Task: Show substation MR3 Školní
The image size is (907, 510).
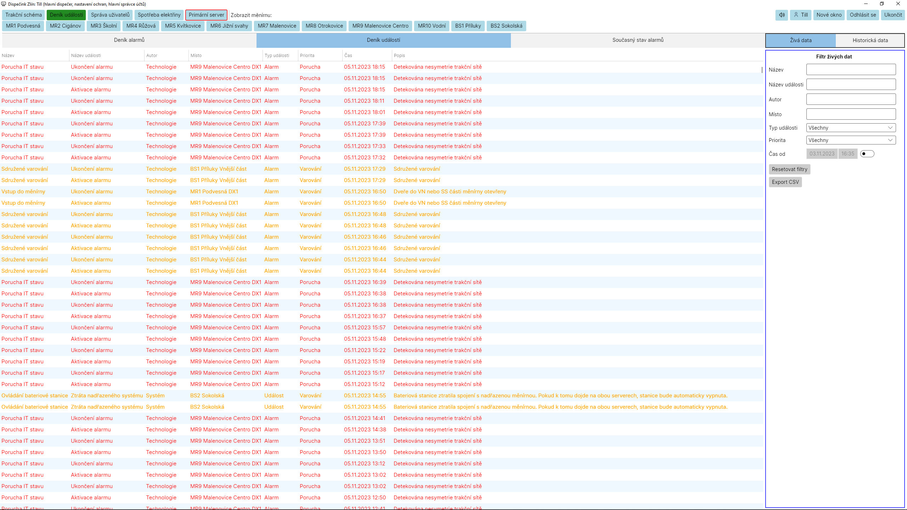Action: pyautogui.click(x=103, y=26)
